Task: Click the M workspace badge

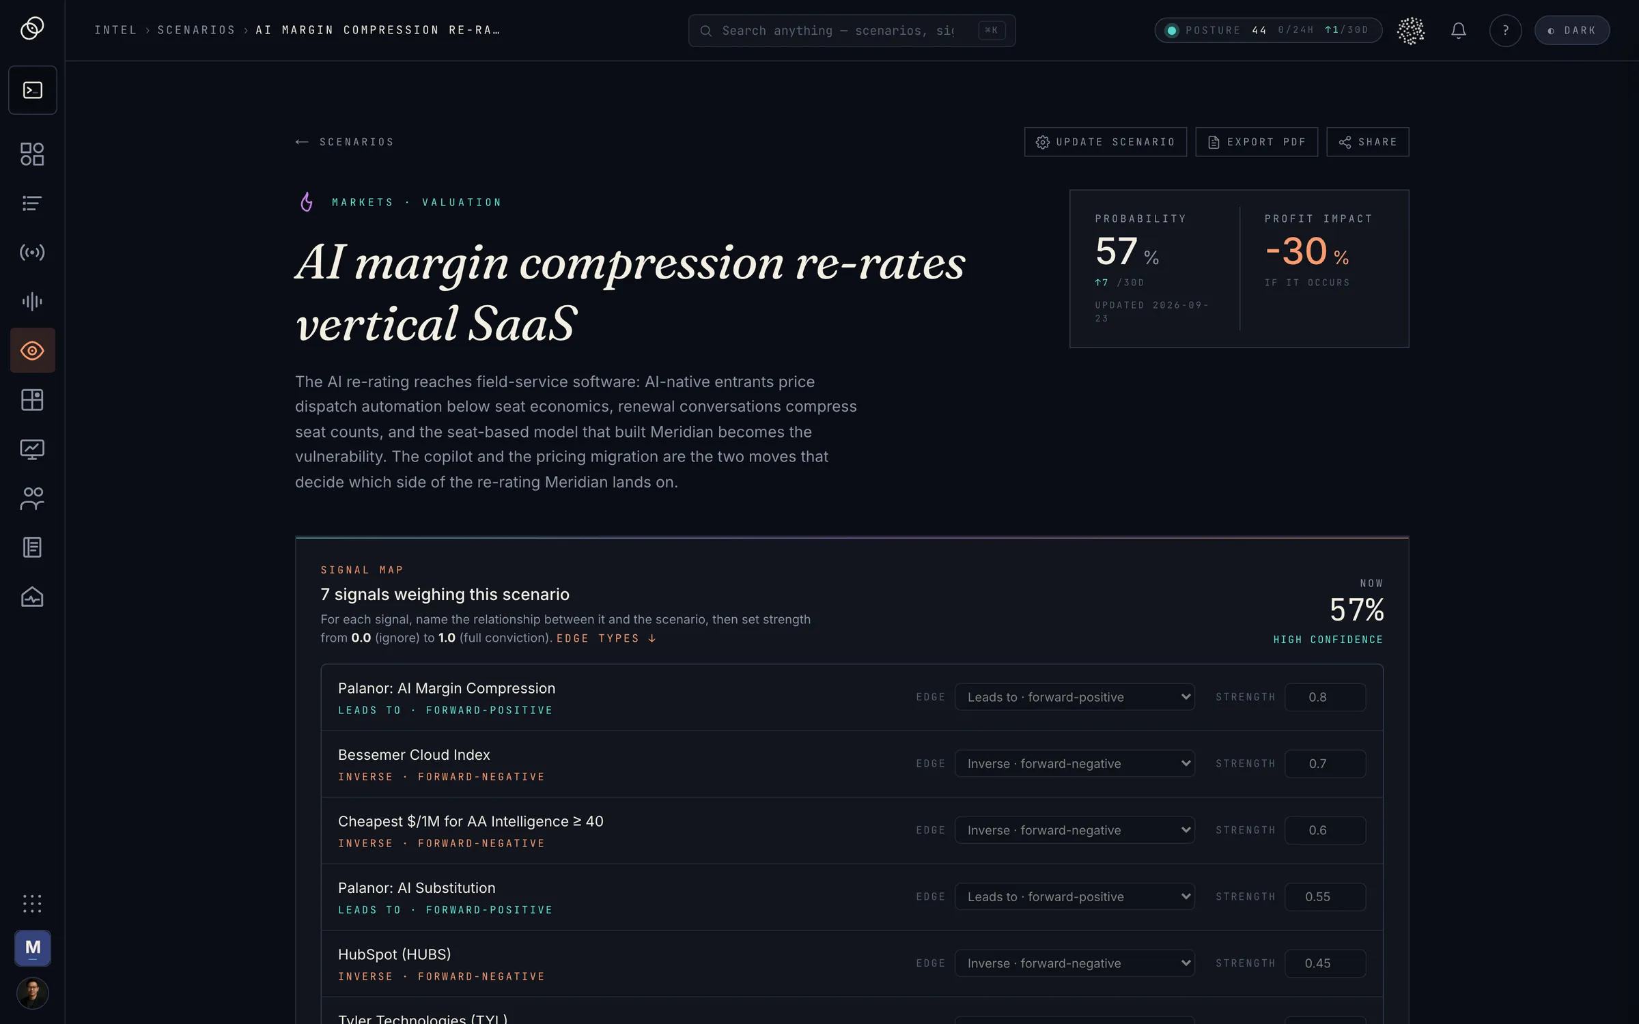Action: (x=33, y=948)
